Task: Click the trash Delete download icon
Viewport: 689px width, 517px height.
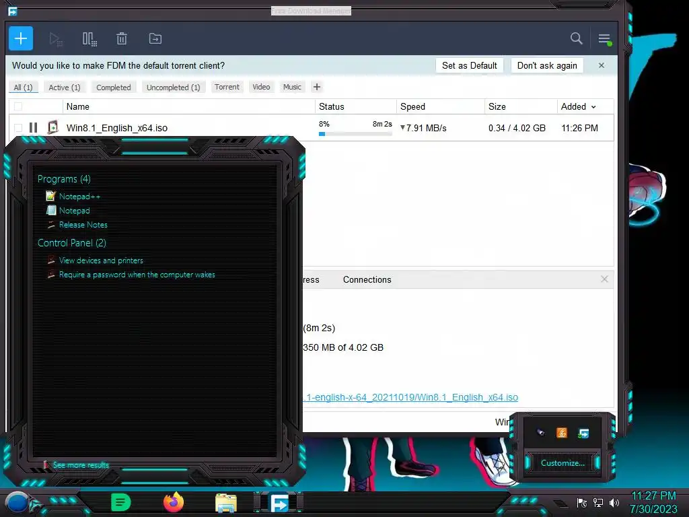Action: tap(122, 38)
